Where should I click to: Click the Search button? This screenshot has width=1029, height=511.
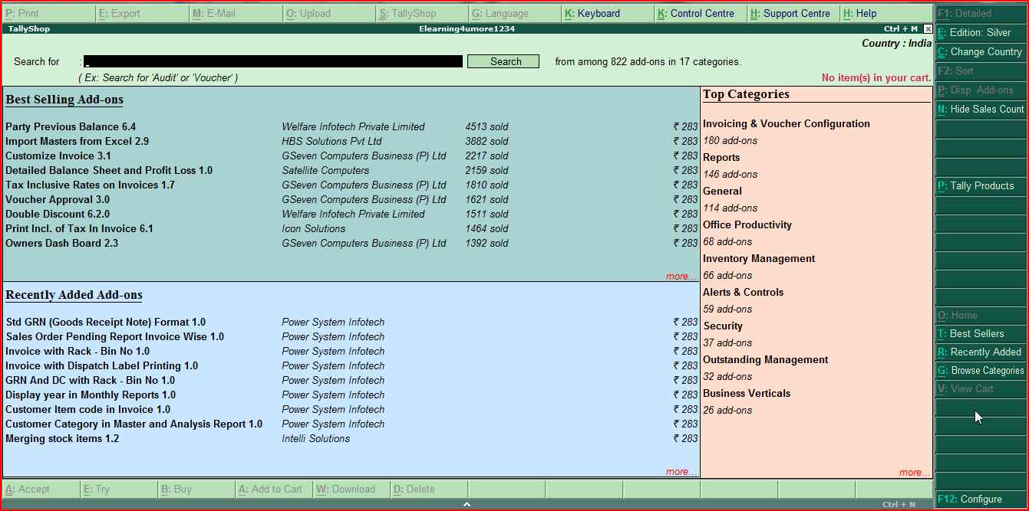coord(503,61)
